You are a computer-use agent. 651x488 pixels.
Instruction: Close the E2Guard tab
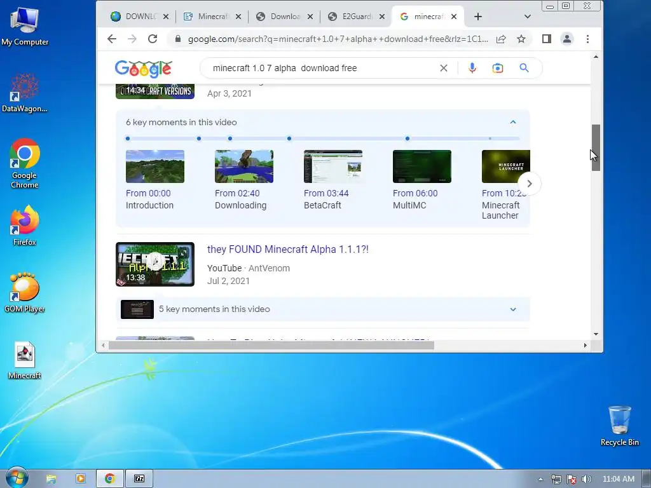(x=382, y=17)
